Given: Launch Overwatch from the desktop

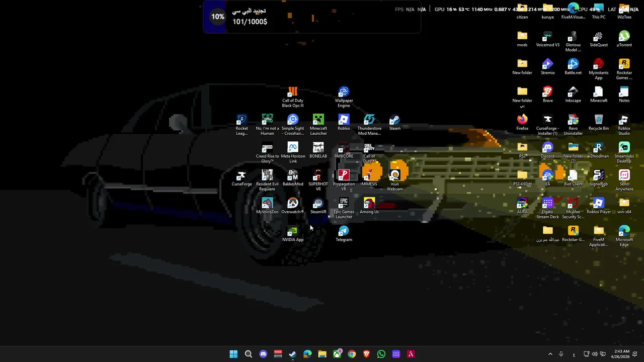Looking at the screenshot, I should click(x=293, y=206).
